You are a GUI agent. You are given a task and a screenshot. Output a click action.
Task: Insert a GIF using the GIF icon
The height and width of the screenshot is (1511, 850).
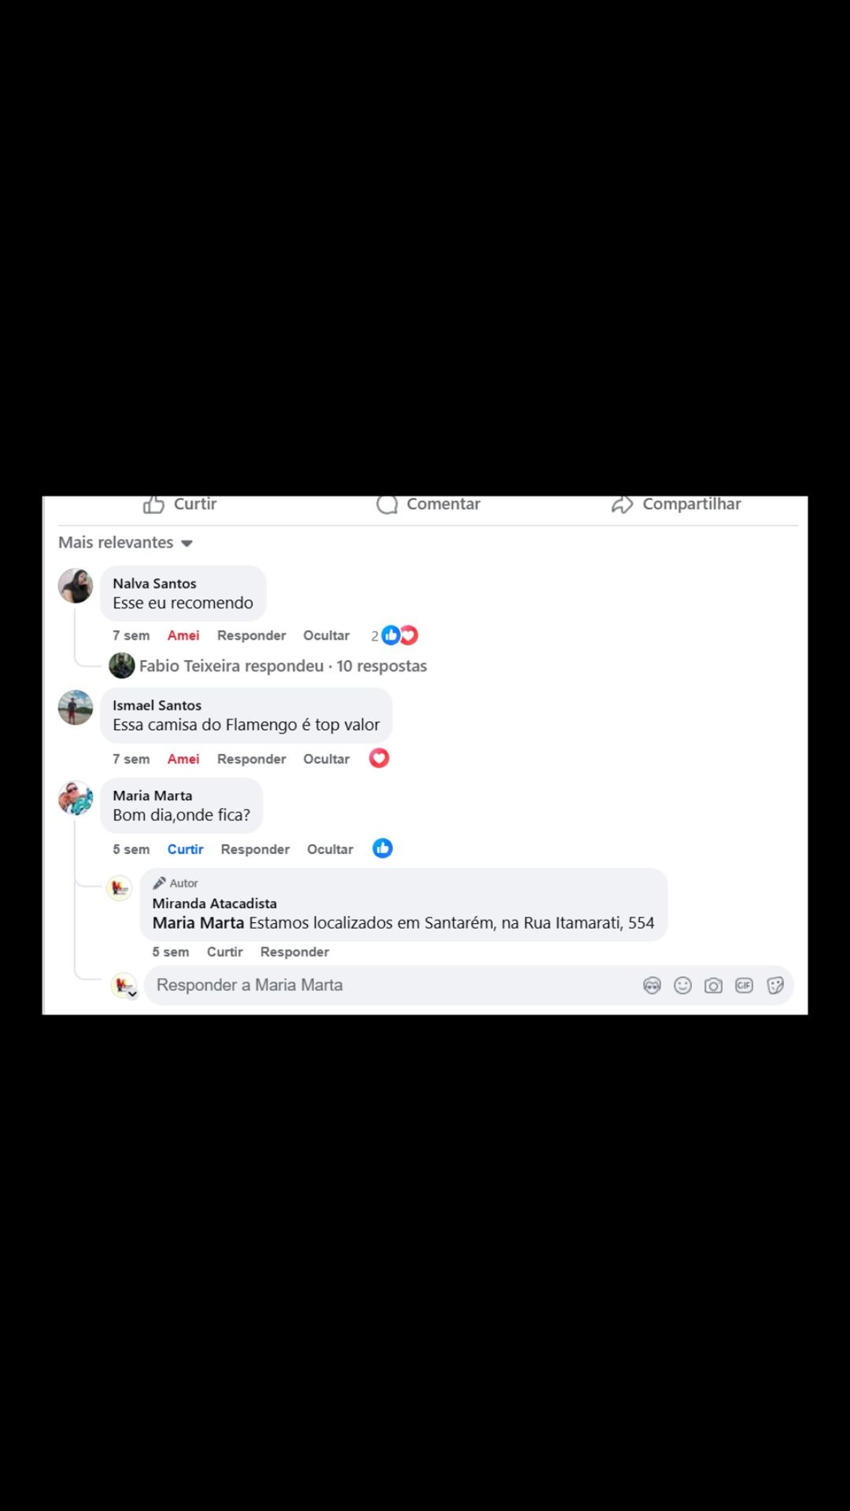tap(744, 985)
